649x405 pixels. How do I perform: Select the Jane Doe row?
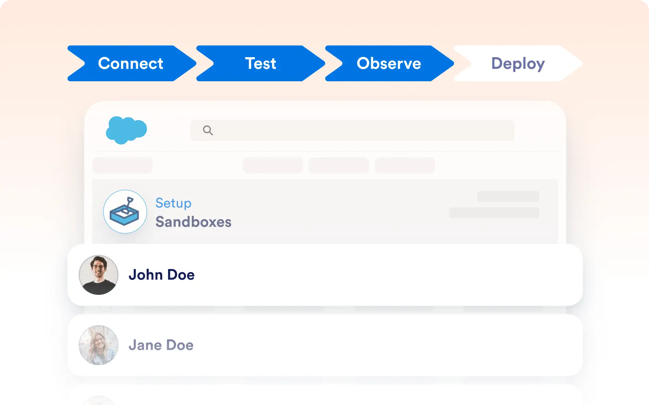pyautogui.click(x=325, y=345)
